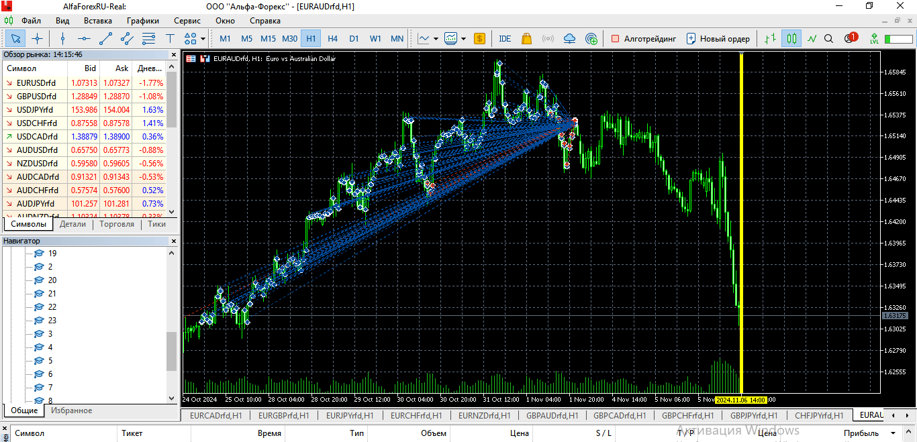The height and width of the screenshot is (442, 917).
Task: Switch timeframe to MN
Action: (397, 38)
